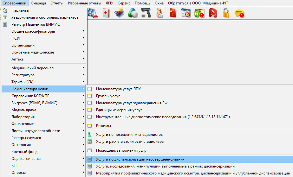The image size is (293, 177).
Task: Open the yellow chat messages icon
Action: point(239,13)
